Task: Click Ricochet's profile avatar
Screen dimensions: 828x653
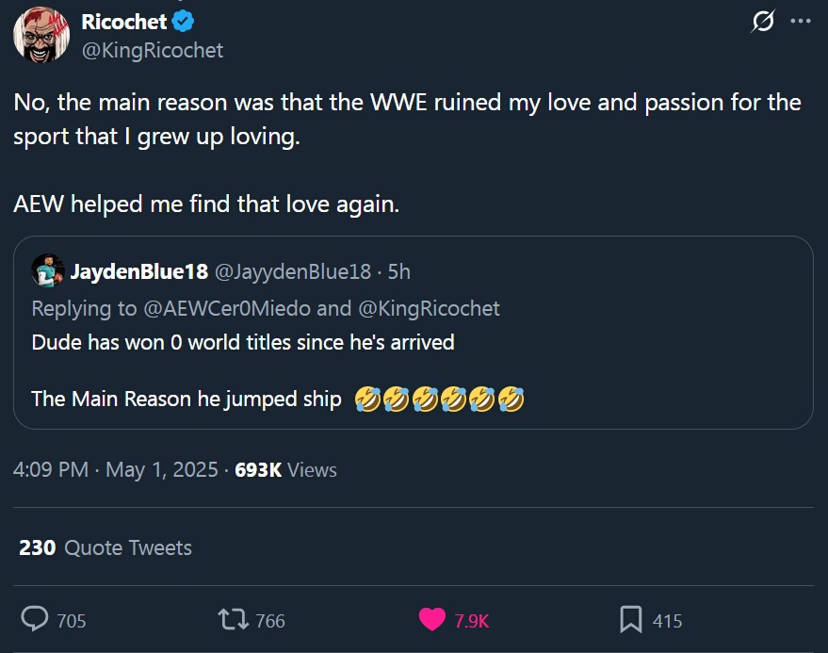Action: pos(38,36)
